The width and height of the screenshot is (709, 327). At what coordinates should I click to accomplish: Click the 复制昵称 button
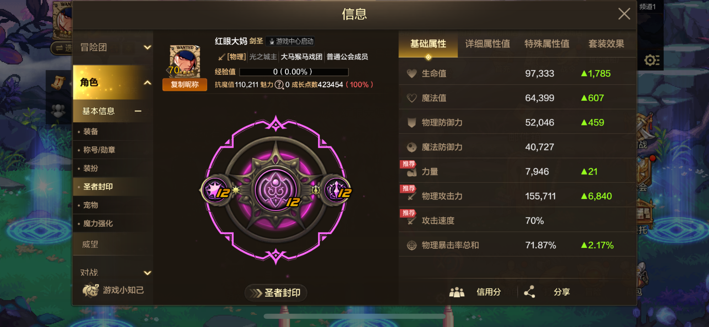184,84
